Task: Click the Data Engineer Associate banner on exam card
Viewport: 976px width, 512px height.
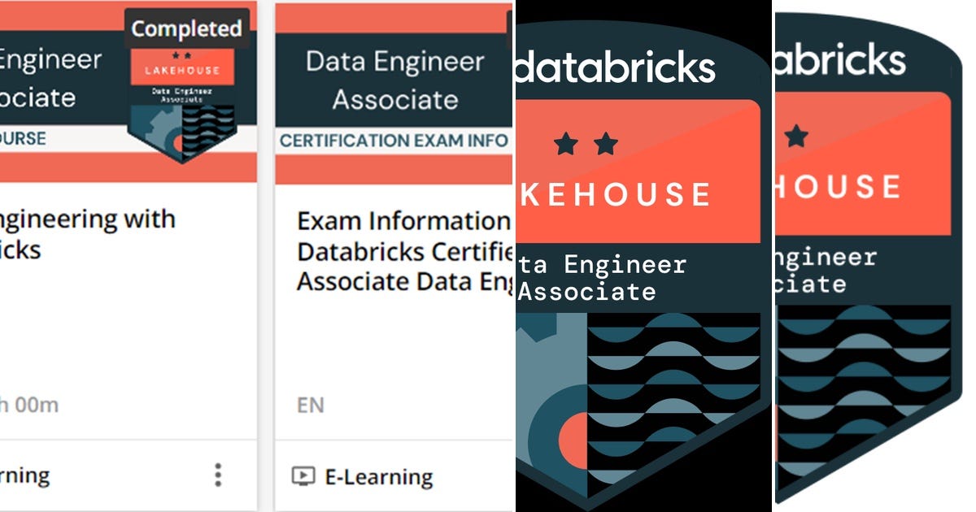Action: pyautogui.click(x=394, y=80)
